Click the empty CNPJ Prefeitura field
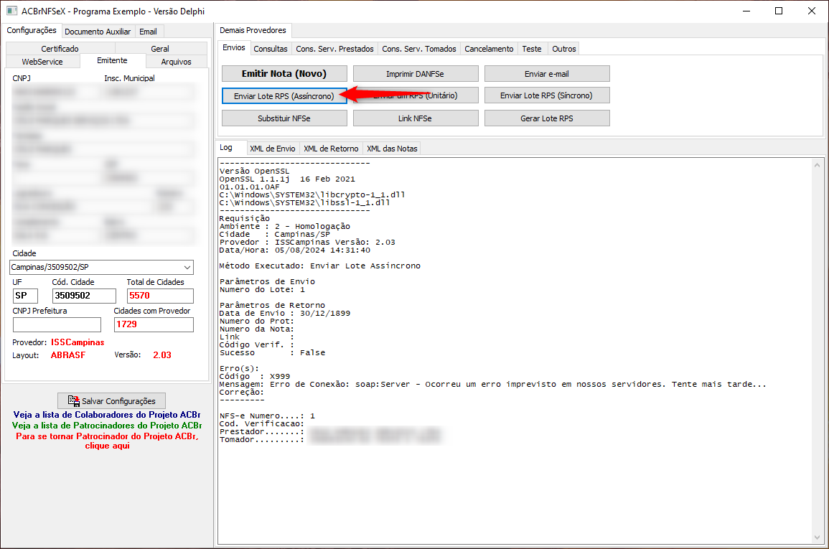The image size is (829, 549). [x=57, y=324]
